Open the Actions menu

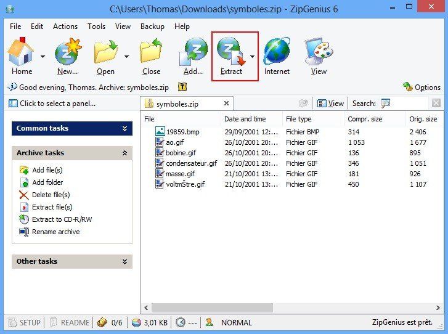click(65, 26)
